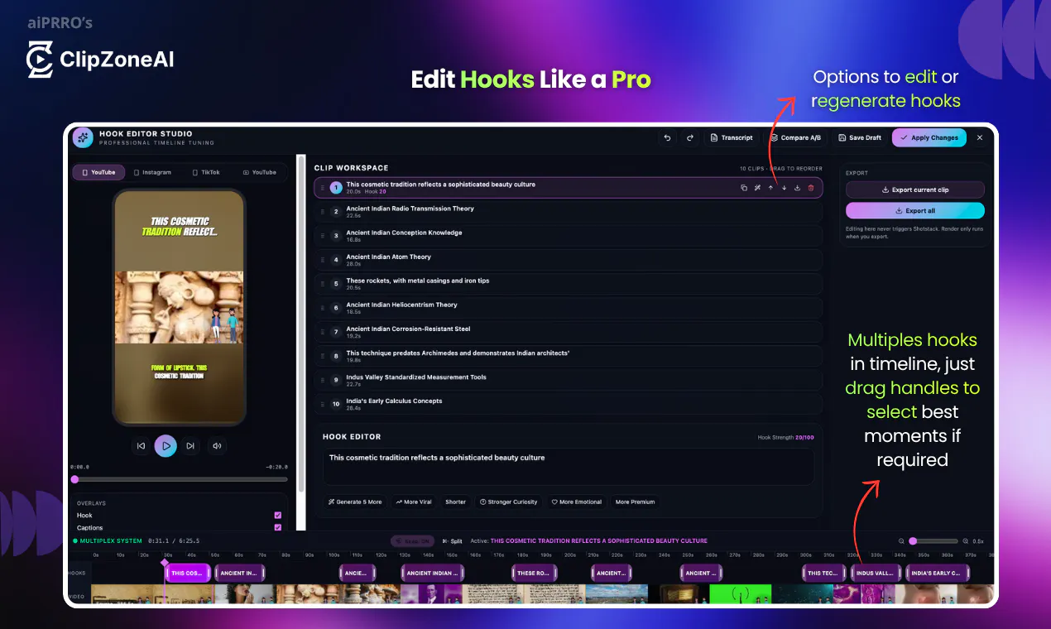Zoom in the timeline with magnifier icon
This screenshot has width=1051, height=629.
point(965,541)
